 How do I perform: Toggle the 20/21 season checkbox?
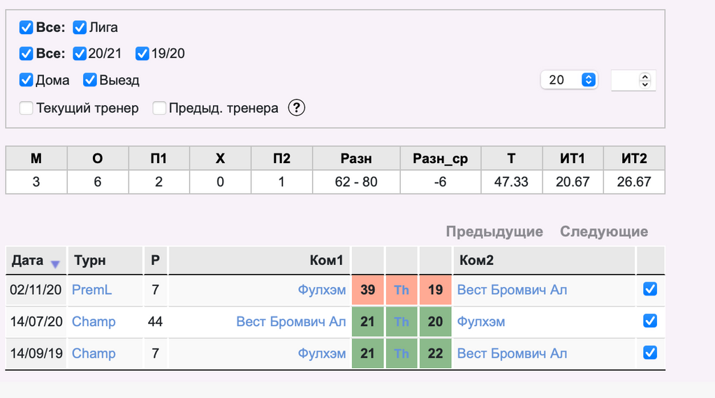pos(80,54)
